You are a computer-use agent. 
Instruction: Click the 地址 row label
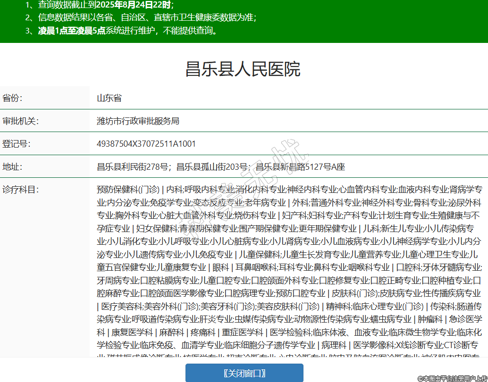[13, 167]
